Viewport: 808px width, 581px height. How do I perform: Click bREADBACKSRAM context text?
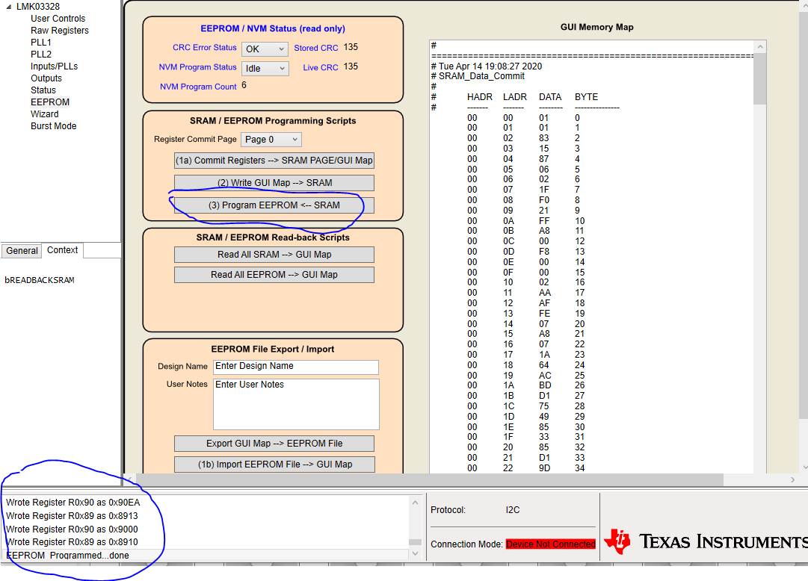[x=40, y=280]
